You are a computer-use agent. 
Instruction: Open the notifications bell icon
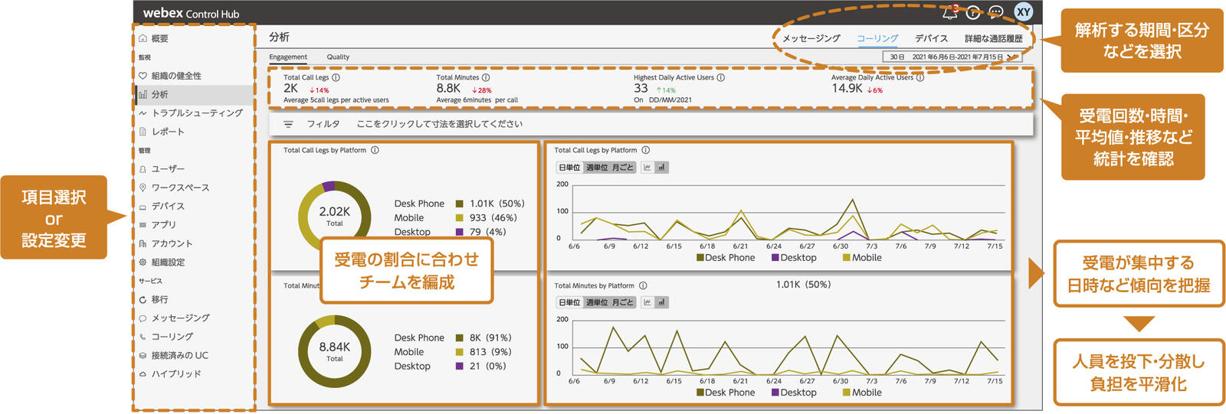point(949,12)
